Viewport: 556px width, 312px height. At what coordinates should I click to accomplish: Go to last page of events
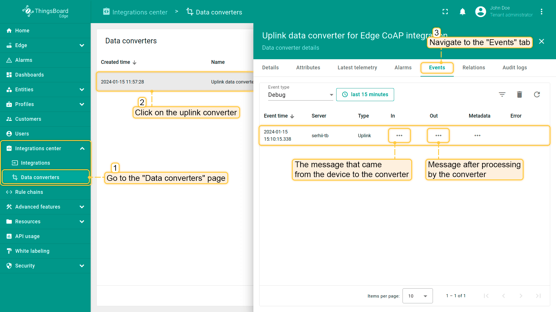[538, 296]
